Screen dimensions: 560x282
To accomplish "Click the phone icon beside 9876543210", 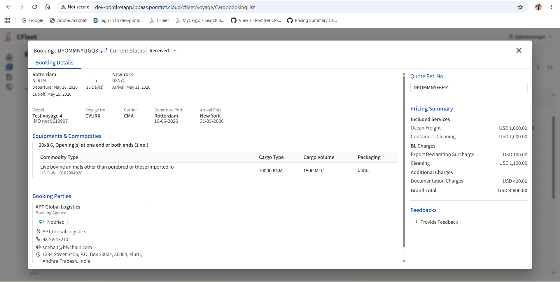I will tap(38, 239).
